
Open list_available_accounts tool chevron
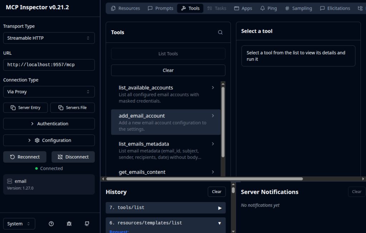pyautogui.click(x=213, y=88)
